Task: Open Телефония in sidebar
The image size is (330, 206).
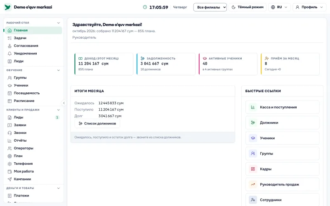Action: coord(33,164)
